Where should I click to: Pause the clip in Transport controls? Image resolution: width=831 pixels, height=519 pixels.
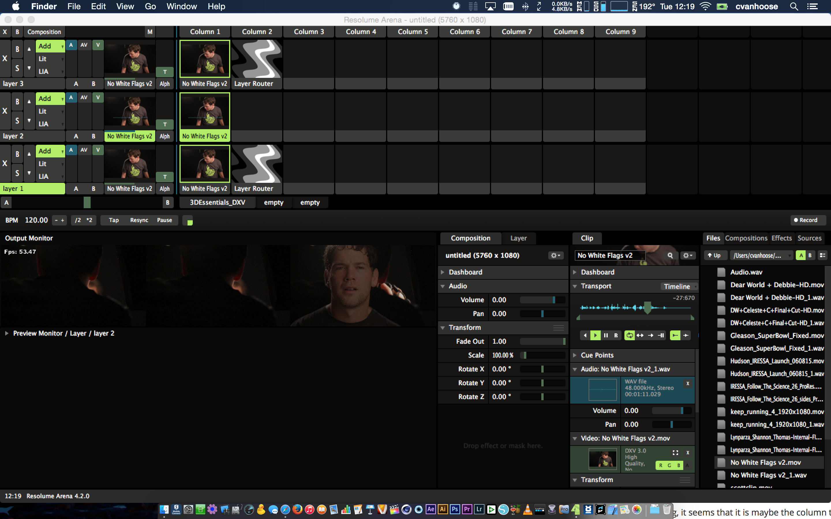point(606,335)
